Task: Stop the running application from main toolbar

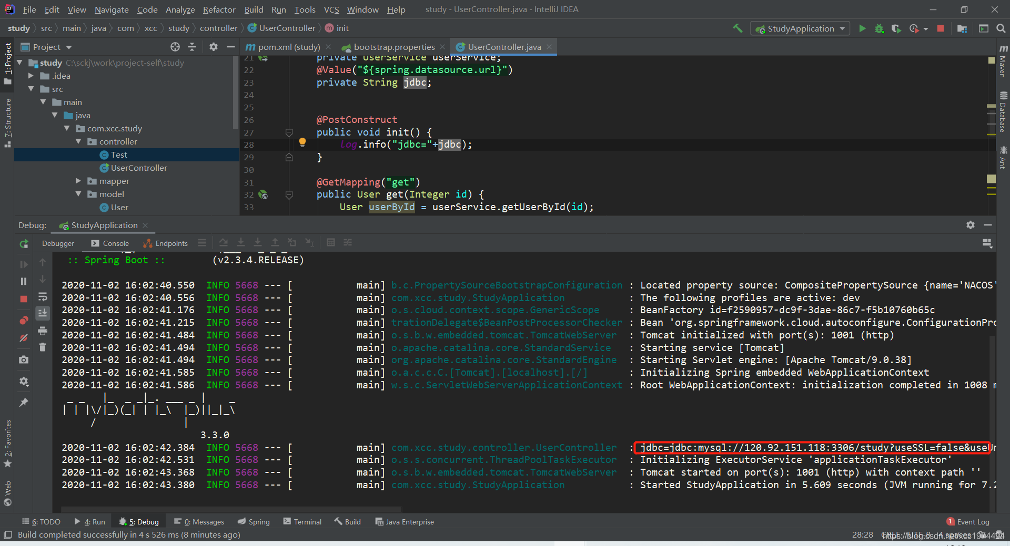Action: pyautogui.click(x=941, y=28)
